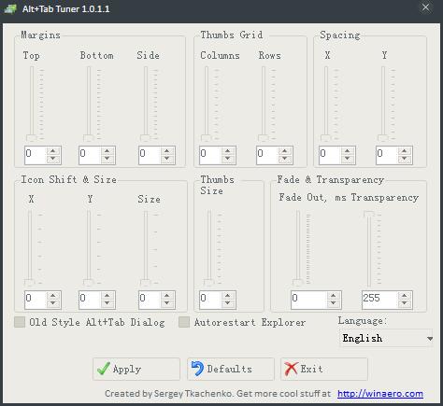This screenshot has height=406, width=443.
Task: Decrease Icon Size value with down arrow
Action: (167, 303)
